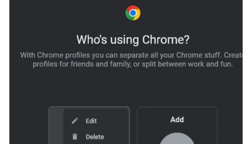Click the trash can icon beside Delete
The height and width of the screenshot is (144, 252).
coord(75,136)
